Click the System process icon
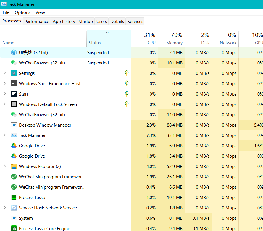The image size is (263, 231). [14, 218]
